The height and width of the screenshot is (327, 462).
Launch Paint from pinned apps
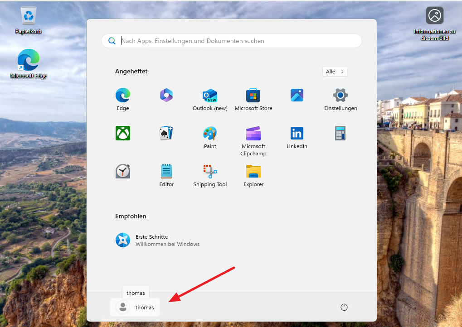pyautogui.click(x=210, y=137)
